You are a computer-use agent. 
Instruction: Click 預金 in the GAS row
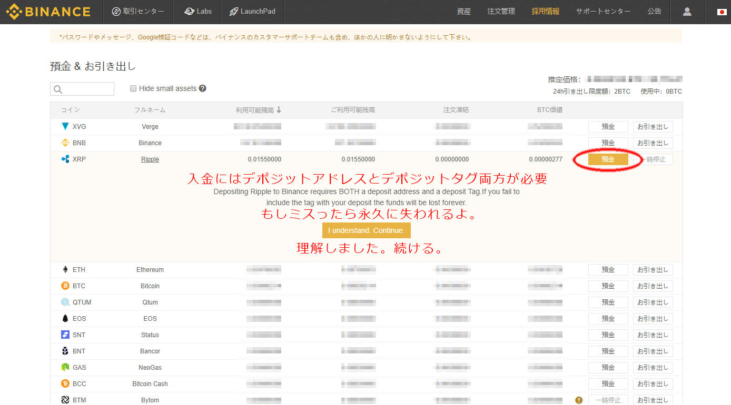tap(608, 367)
